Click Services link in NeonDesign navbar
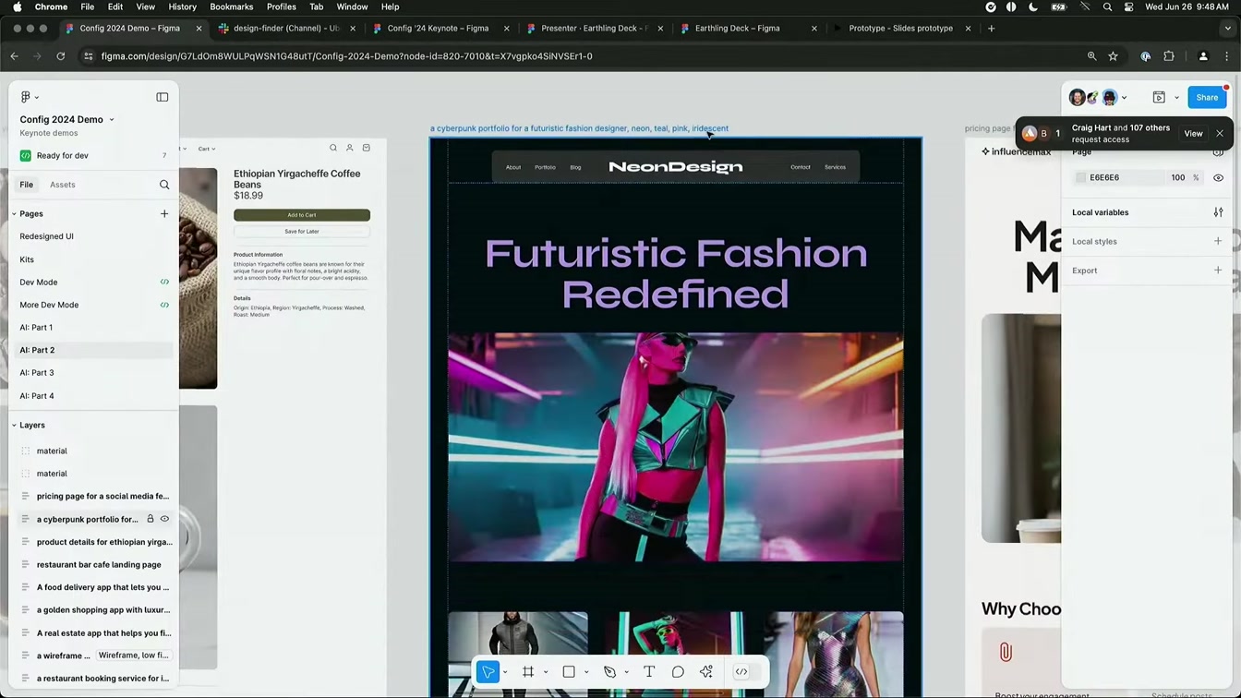Screen dimensions: 1241x698 click(x=835, y=167)
